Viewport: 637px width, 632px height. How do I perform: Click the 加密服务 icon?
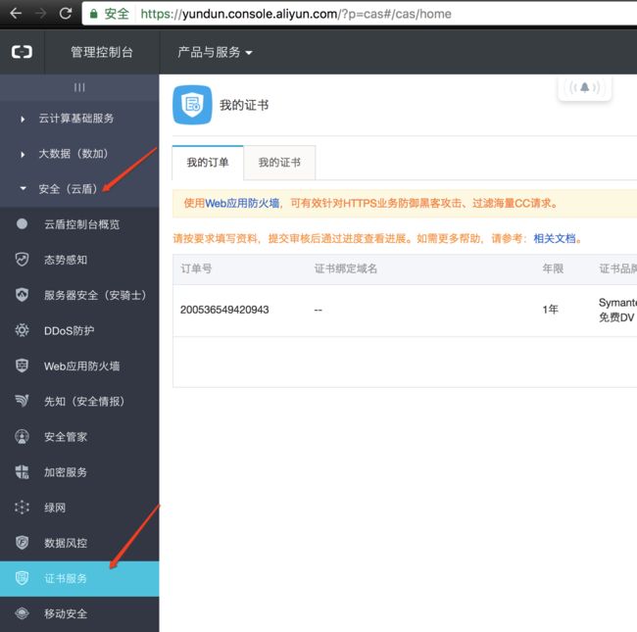22,472
